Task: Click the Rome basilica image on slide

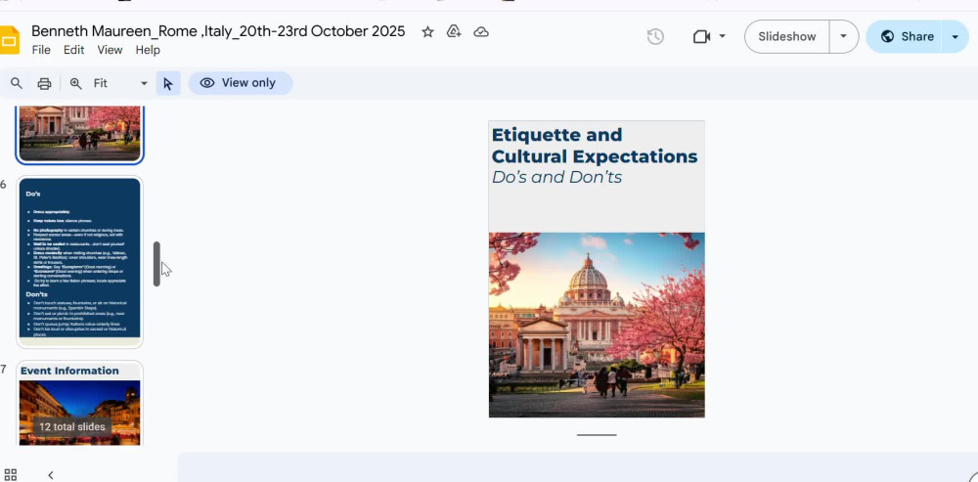Action: (597, 325)
